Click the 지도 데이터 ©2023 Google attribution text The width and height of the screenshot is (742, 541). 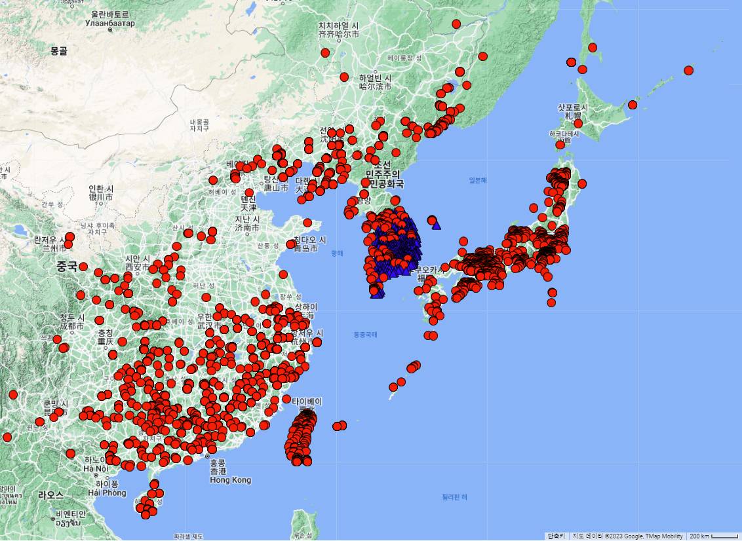click(627, 536)
